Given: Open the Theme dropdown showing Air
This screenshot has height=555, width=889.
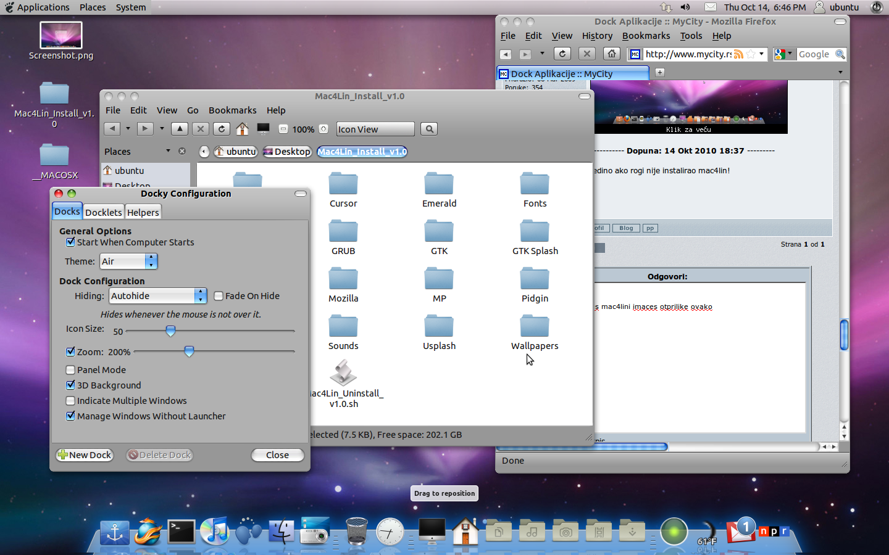Looking at the screenshot, I should (128, 261).
